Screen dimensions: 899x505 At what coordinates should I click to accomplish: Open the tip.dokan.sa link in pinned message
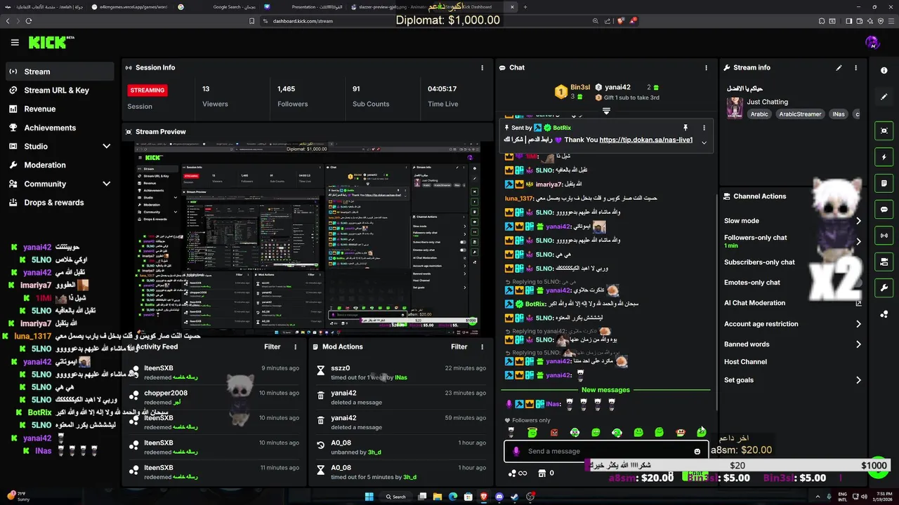click(646, 140)
